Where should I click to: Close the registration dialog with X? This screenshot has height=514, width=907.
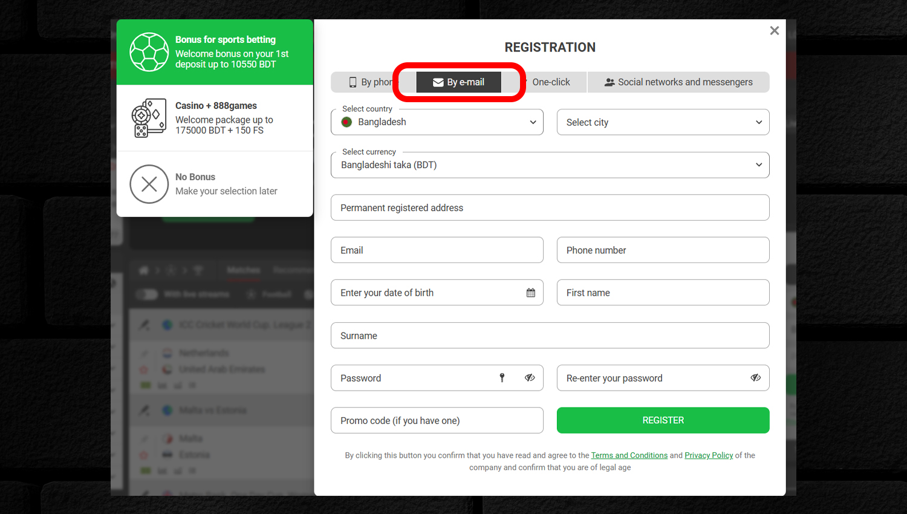tap(775, 31)
